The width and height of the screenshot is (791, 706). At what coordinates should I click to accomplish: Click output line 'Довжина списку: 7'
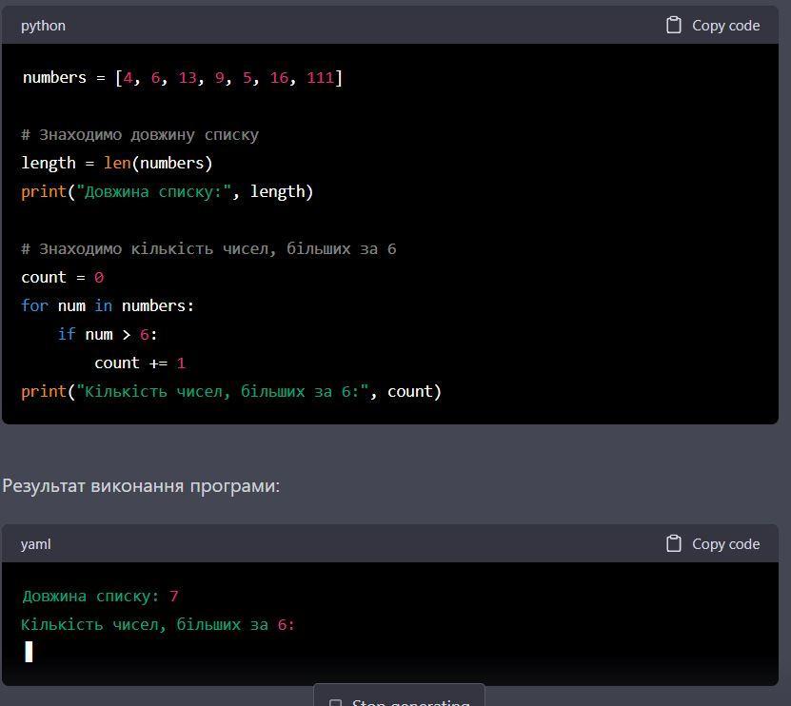(100, 596)
